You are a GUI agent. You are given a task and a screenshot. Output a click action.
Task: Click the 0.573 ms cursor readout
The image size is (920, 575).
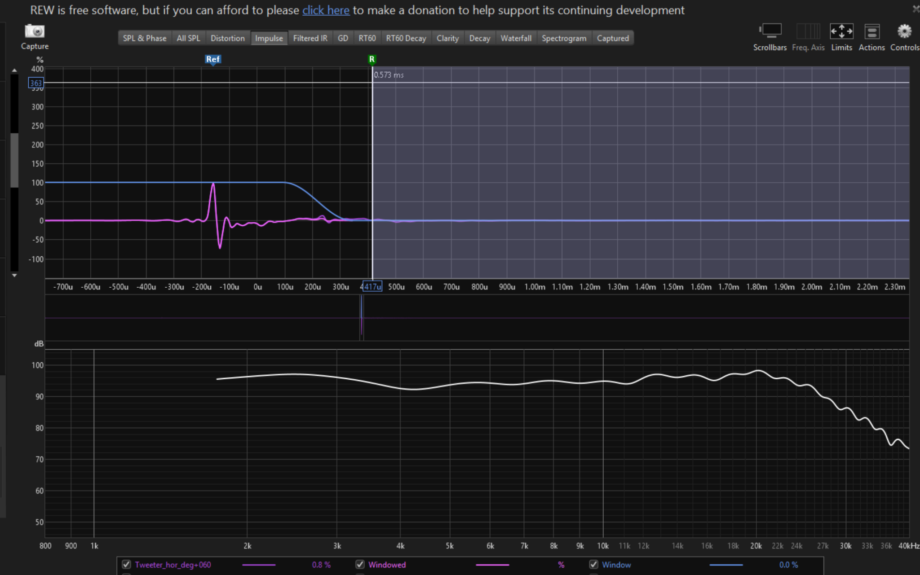pos(389,75)
